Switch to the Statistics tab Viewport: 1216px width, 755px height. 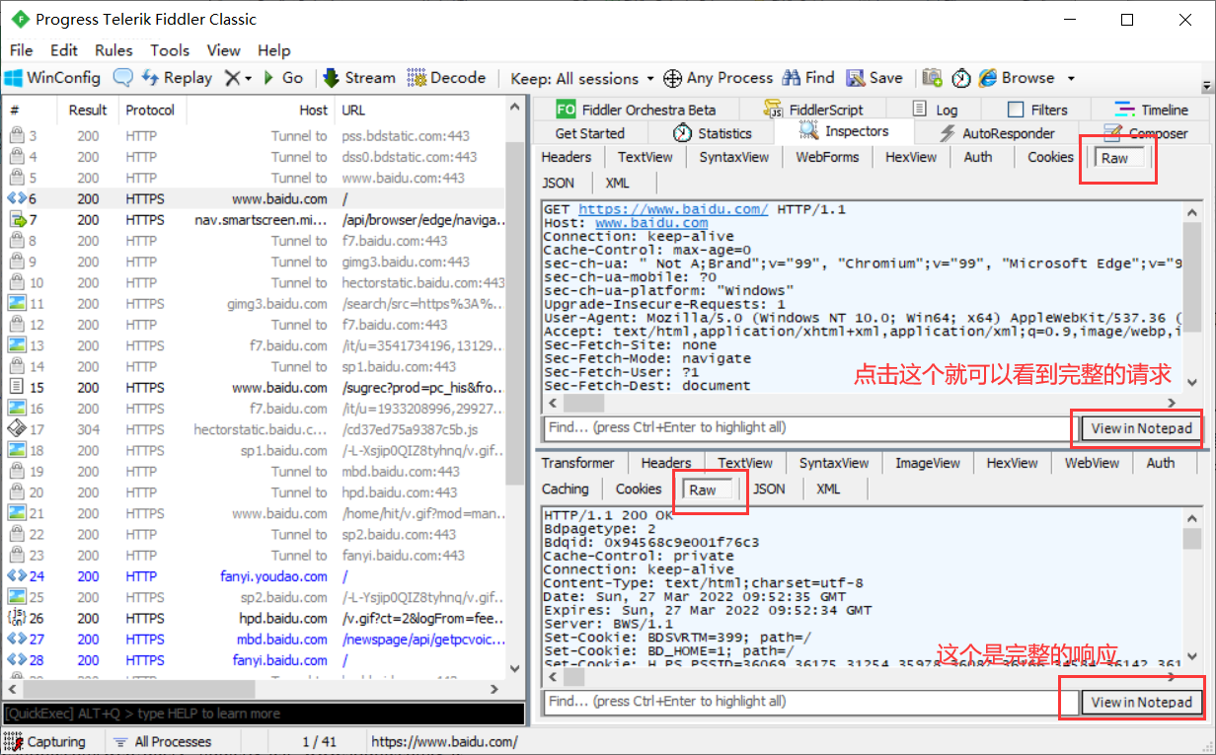click(x=713, y=133)
